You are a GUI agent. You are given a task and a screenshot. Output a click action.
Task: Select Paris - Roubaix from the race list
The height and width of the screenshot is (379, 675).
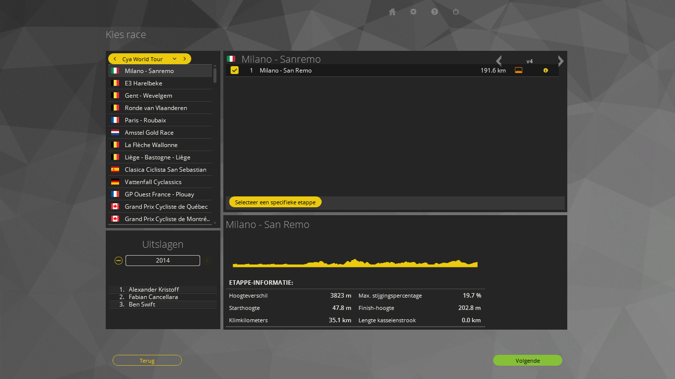click(x=145, y=120)
